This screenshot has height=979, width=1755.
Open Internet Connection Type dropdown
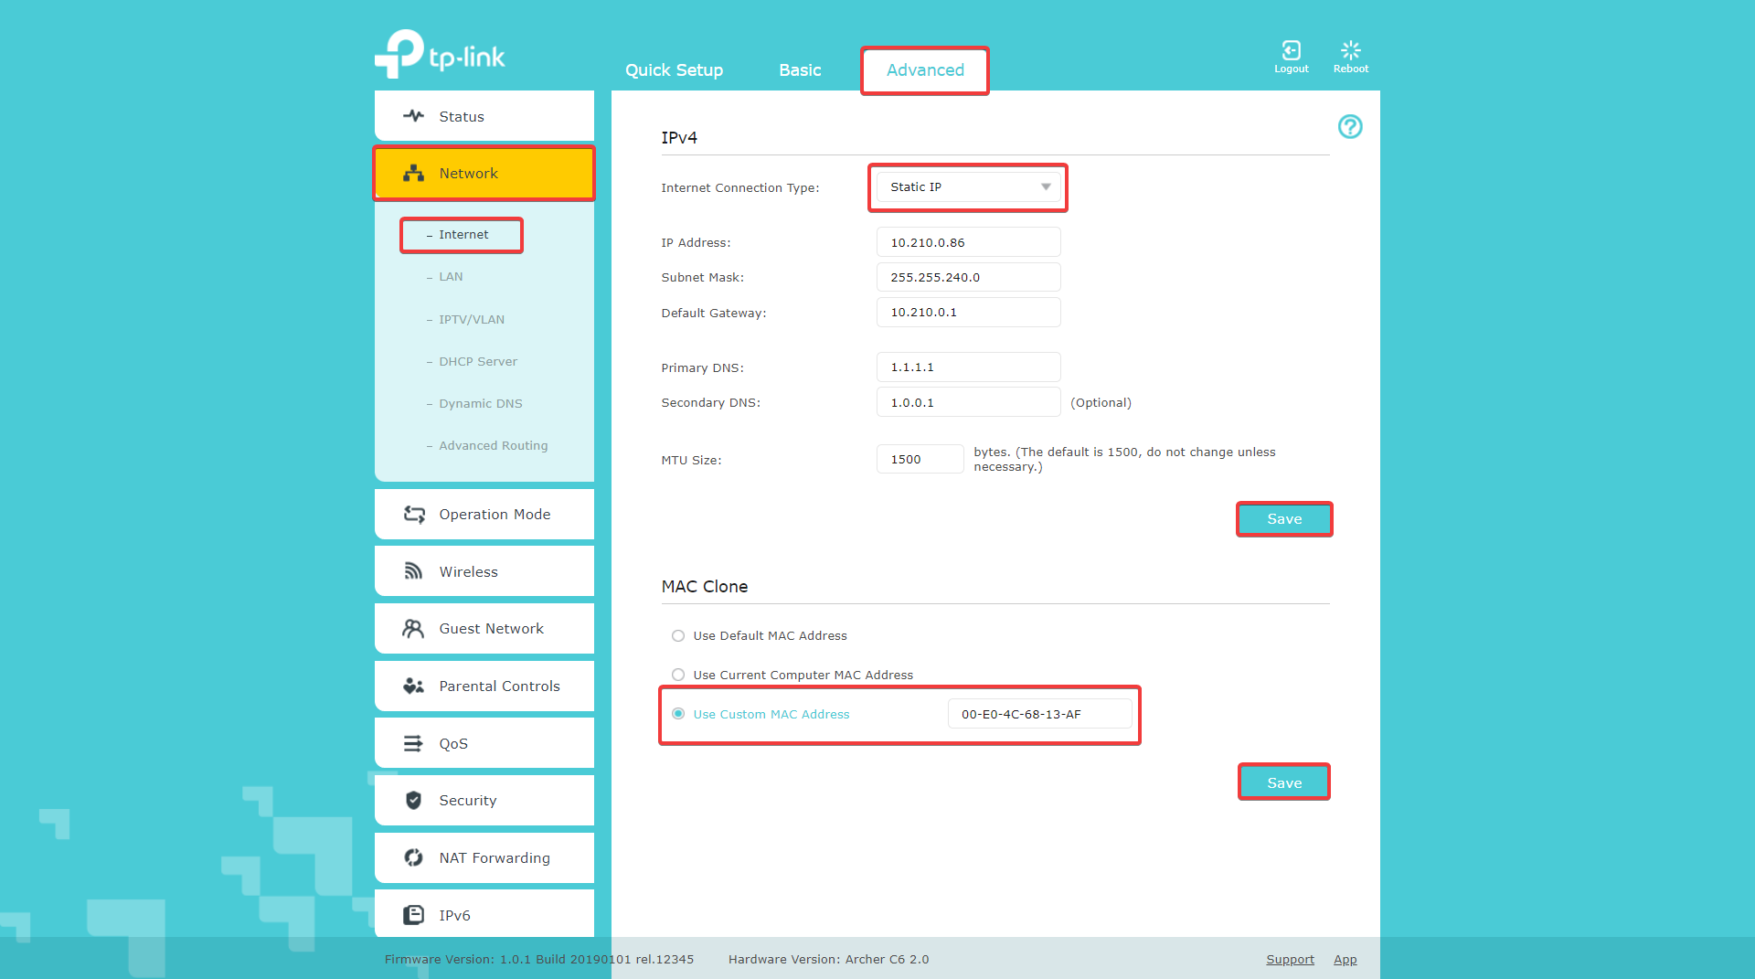[x=967, y=187]
